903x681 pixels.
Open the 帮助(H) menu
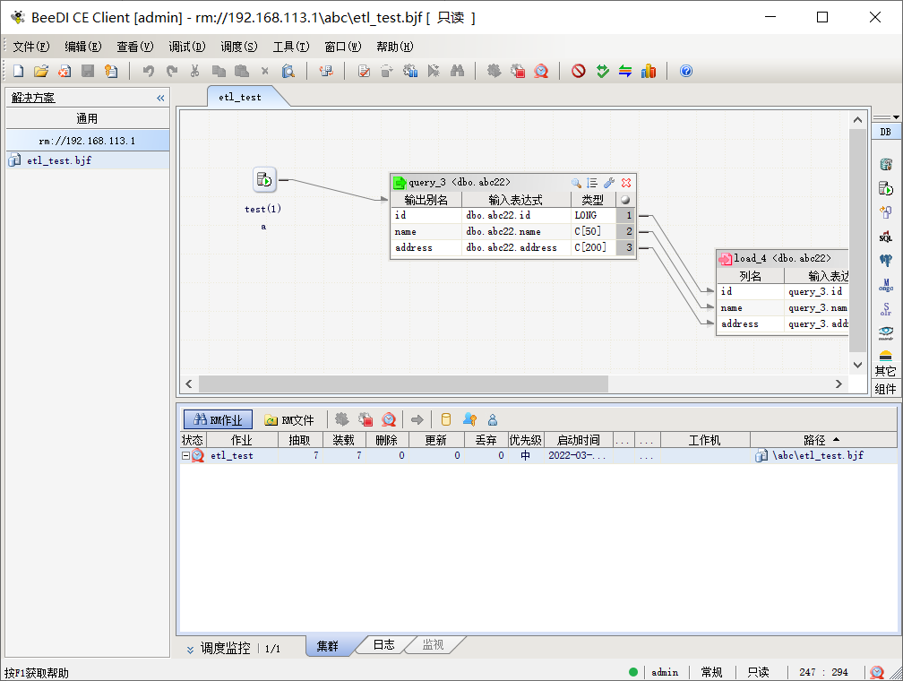pos(394,47)
